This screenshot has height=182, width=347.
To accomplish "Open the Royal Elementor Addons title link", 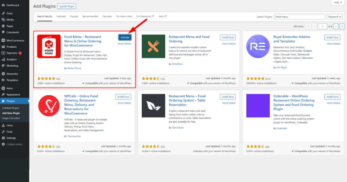I will [x=292, y=39].
